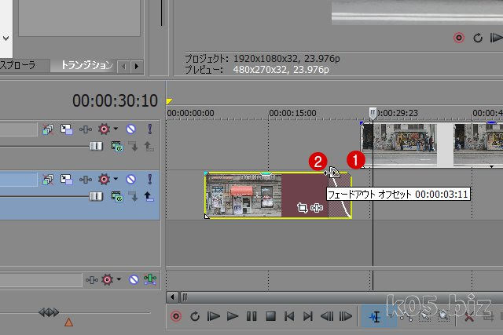This screenshot has height=335, width=503.
Task: Mute the selected blue video track
Action: [x=130, y=179]
